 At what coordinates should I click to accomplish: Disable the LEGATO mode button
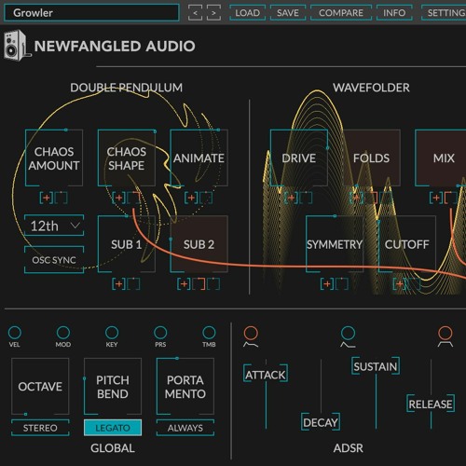click(113, 428)
